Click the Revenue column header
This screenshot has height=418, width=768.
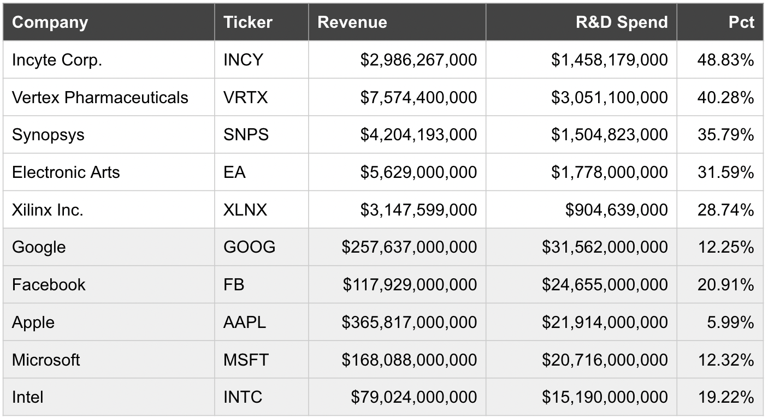click(x=352, y=22)
